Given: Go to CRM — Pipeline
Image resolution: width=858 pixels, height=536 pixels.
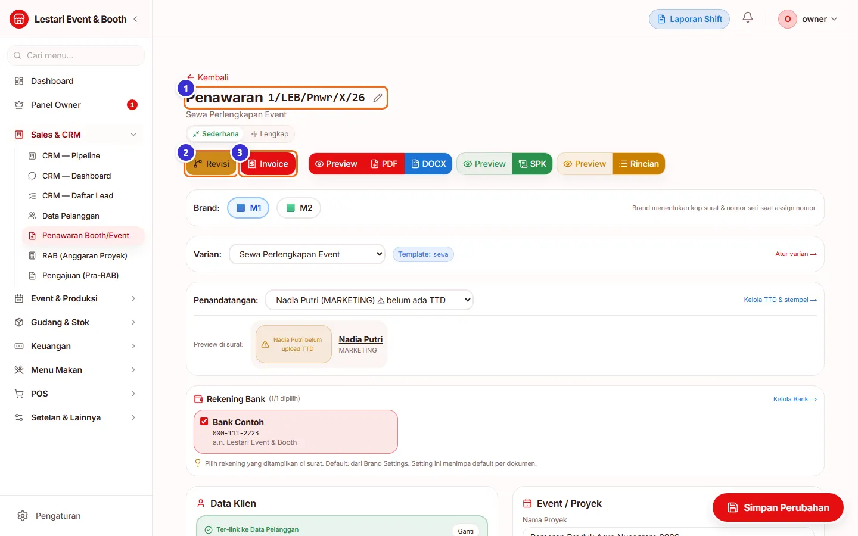Looking at the screenshot, I should [x=83, y=155].
